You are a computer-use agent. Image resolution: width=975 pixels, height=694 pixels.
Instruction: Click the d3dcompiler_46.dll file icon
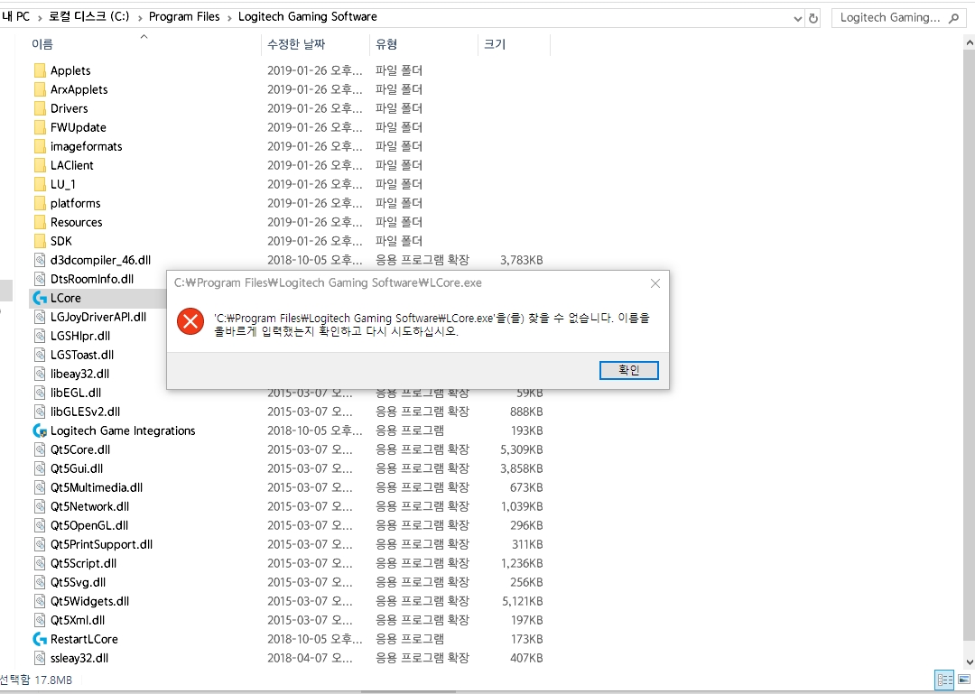coord(39,260)
